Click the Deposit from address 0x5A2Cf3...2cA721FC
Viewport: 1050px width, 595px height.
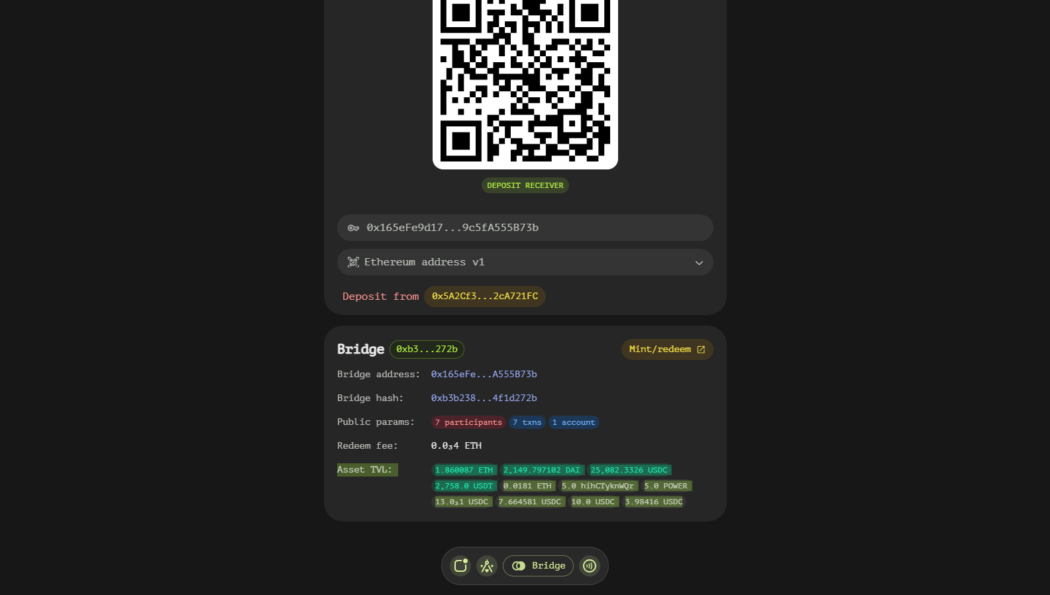[x=485, y=297]
